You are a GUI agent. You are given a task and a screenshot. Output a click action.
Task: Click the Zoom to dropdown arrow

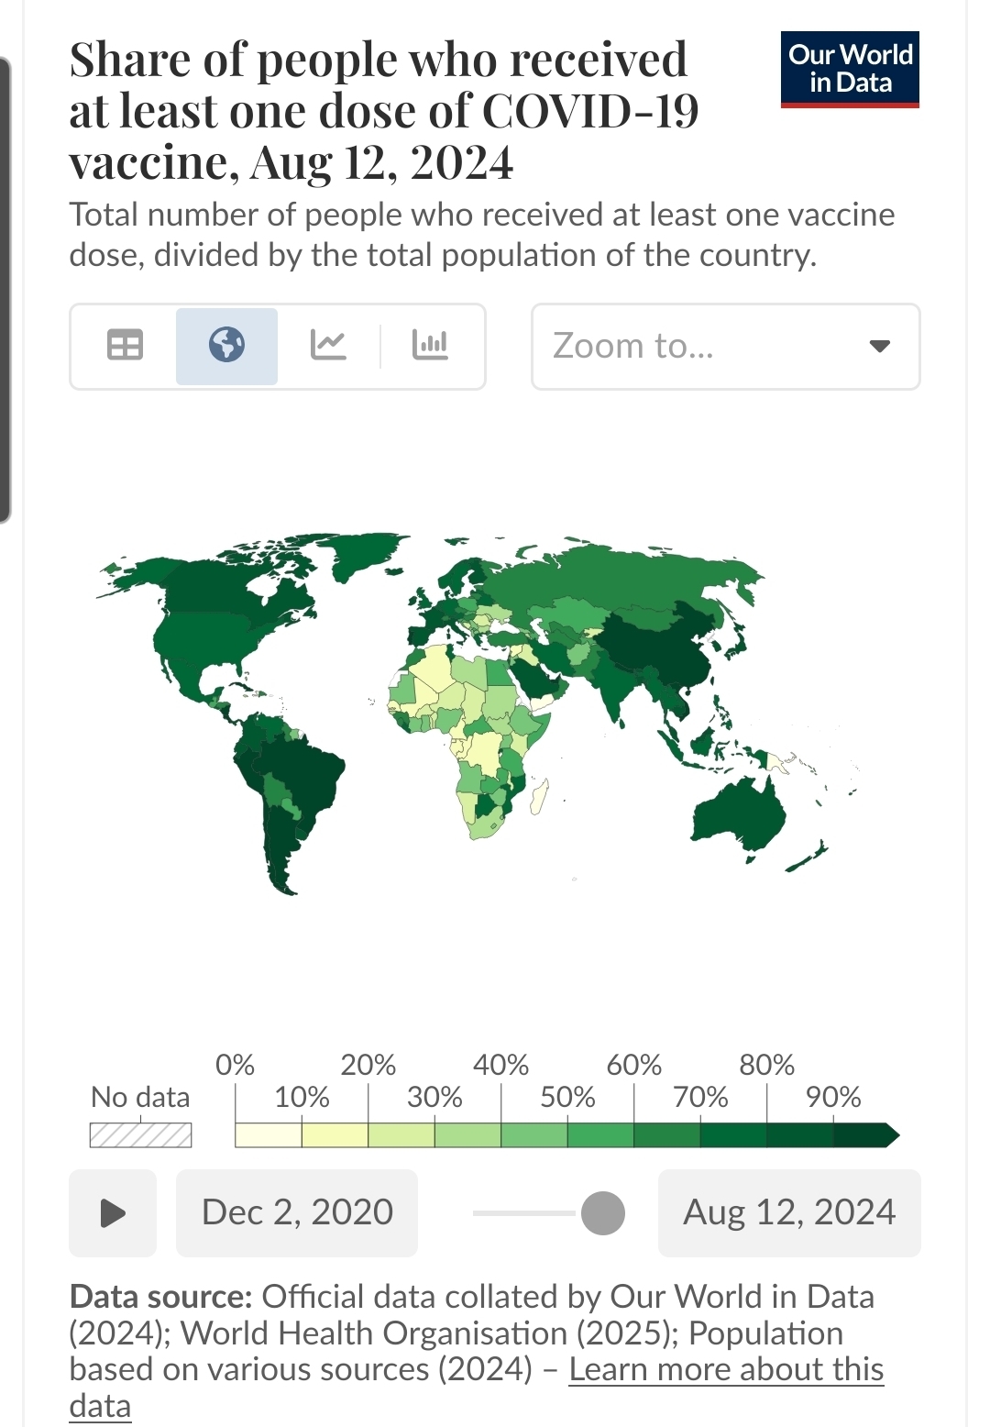pos(879,347)
